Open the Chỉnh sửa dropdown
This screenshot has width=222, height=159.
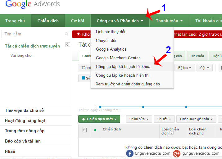click(139, 119)
